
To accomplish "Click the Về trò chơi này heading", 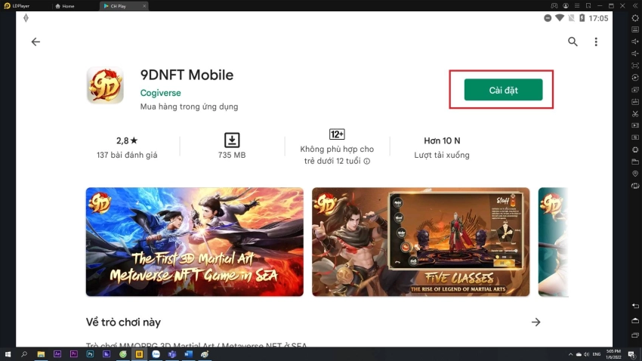I will (x=123, y=322).
